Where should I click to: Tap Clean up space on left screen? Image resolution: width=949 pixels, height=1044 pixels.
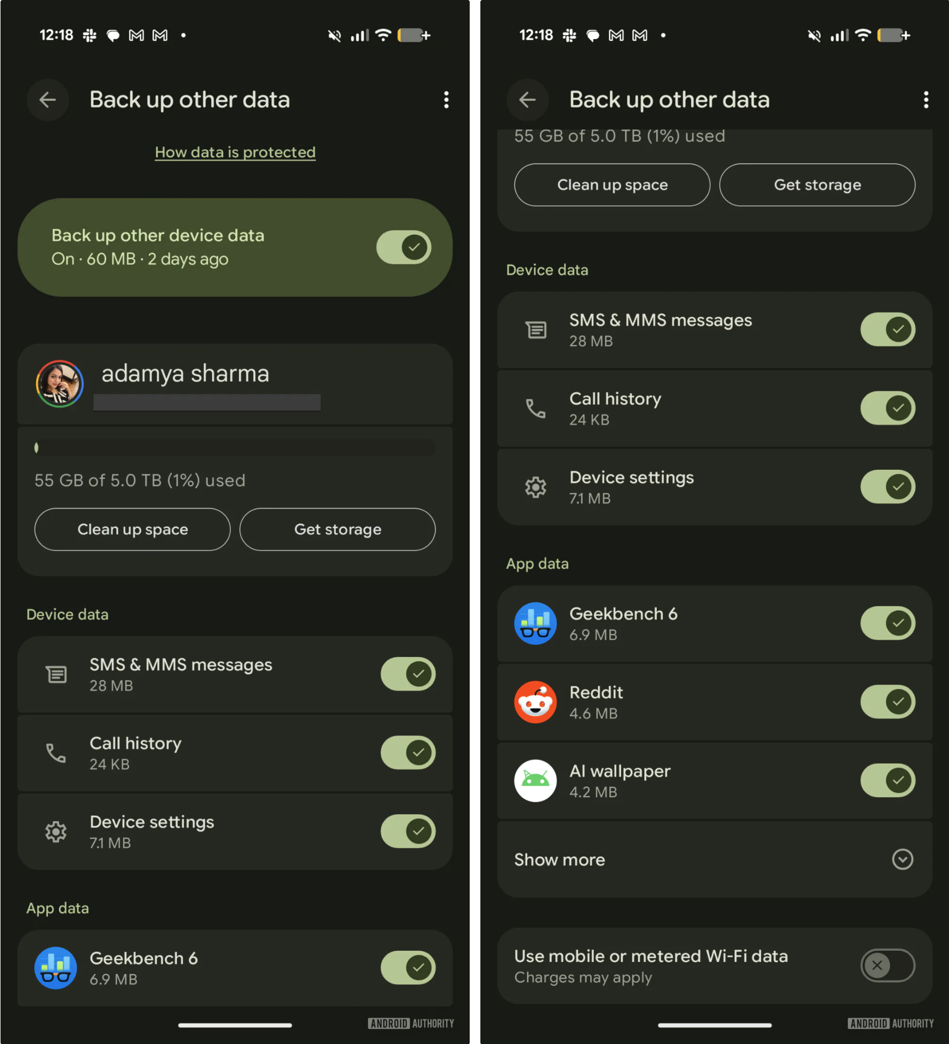pyautogui.click(x=133, y=529)
